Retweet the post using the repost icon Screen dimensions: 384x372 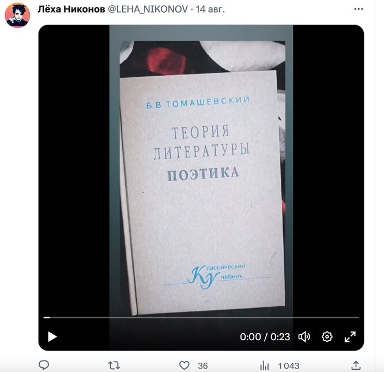(114, 366)
